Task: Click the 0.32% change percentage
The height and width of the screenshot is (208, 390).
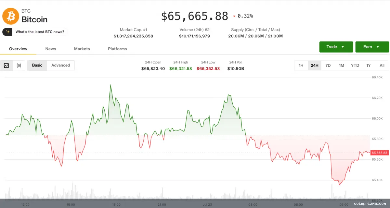Action: click(x=245, y=16)
